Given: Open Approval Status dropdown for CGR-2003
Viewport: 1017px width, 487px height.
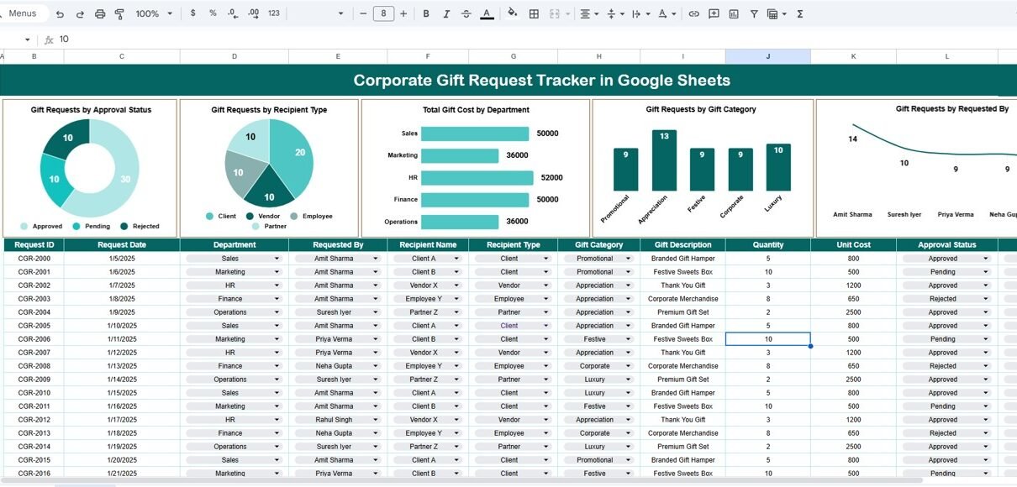Looking at the screenshot, I should 986,299.
